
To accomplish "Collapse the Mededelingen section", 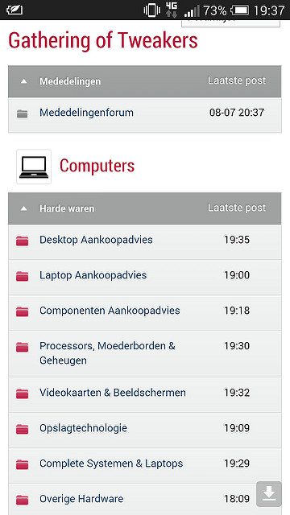I will pyautogui.click(x=23, y=81).
